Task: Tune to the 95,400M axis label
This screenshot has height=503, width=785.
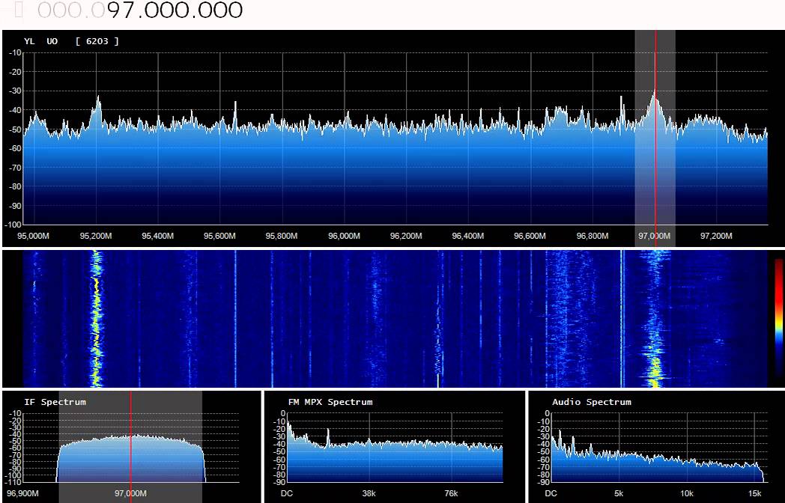Action: (158, 236)
